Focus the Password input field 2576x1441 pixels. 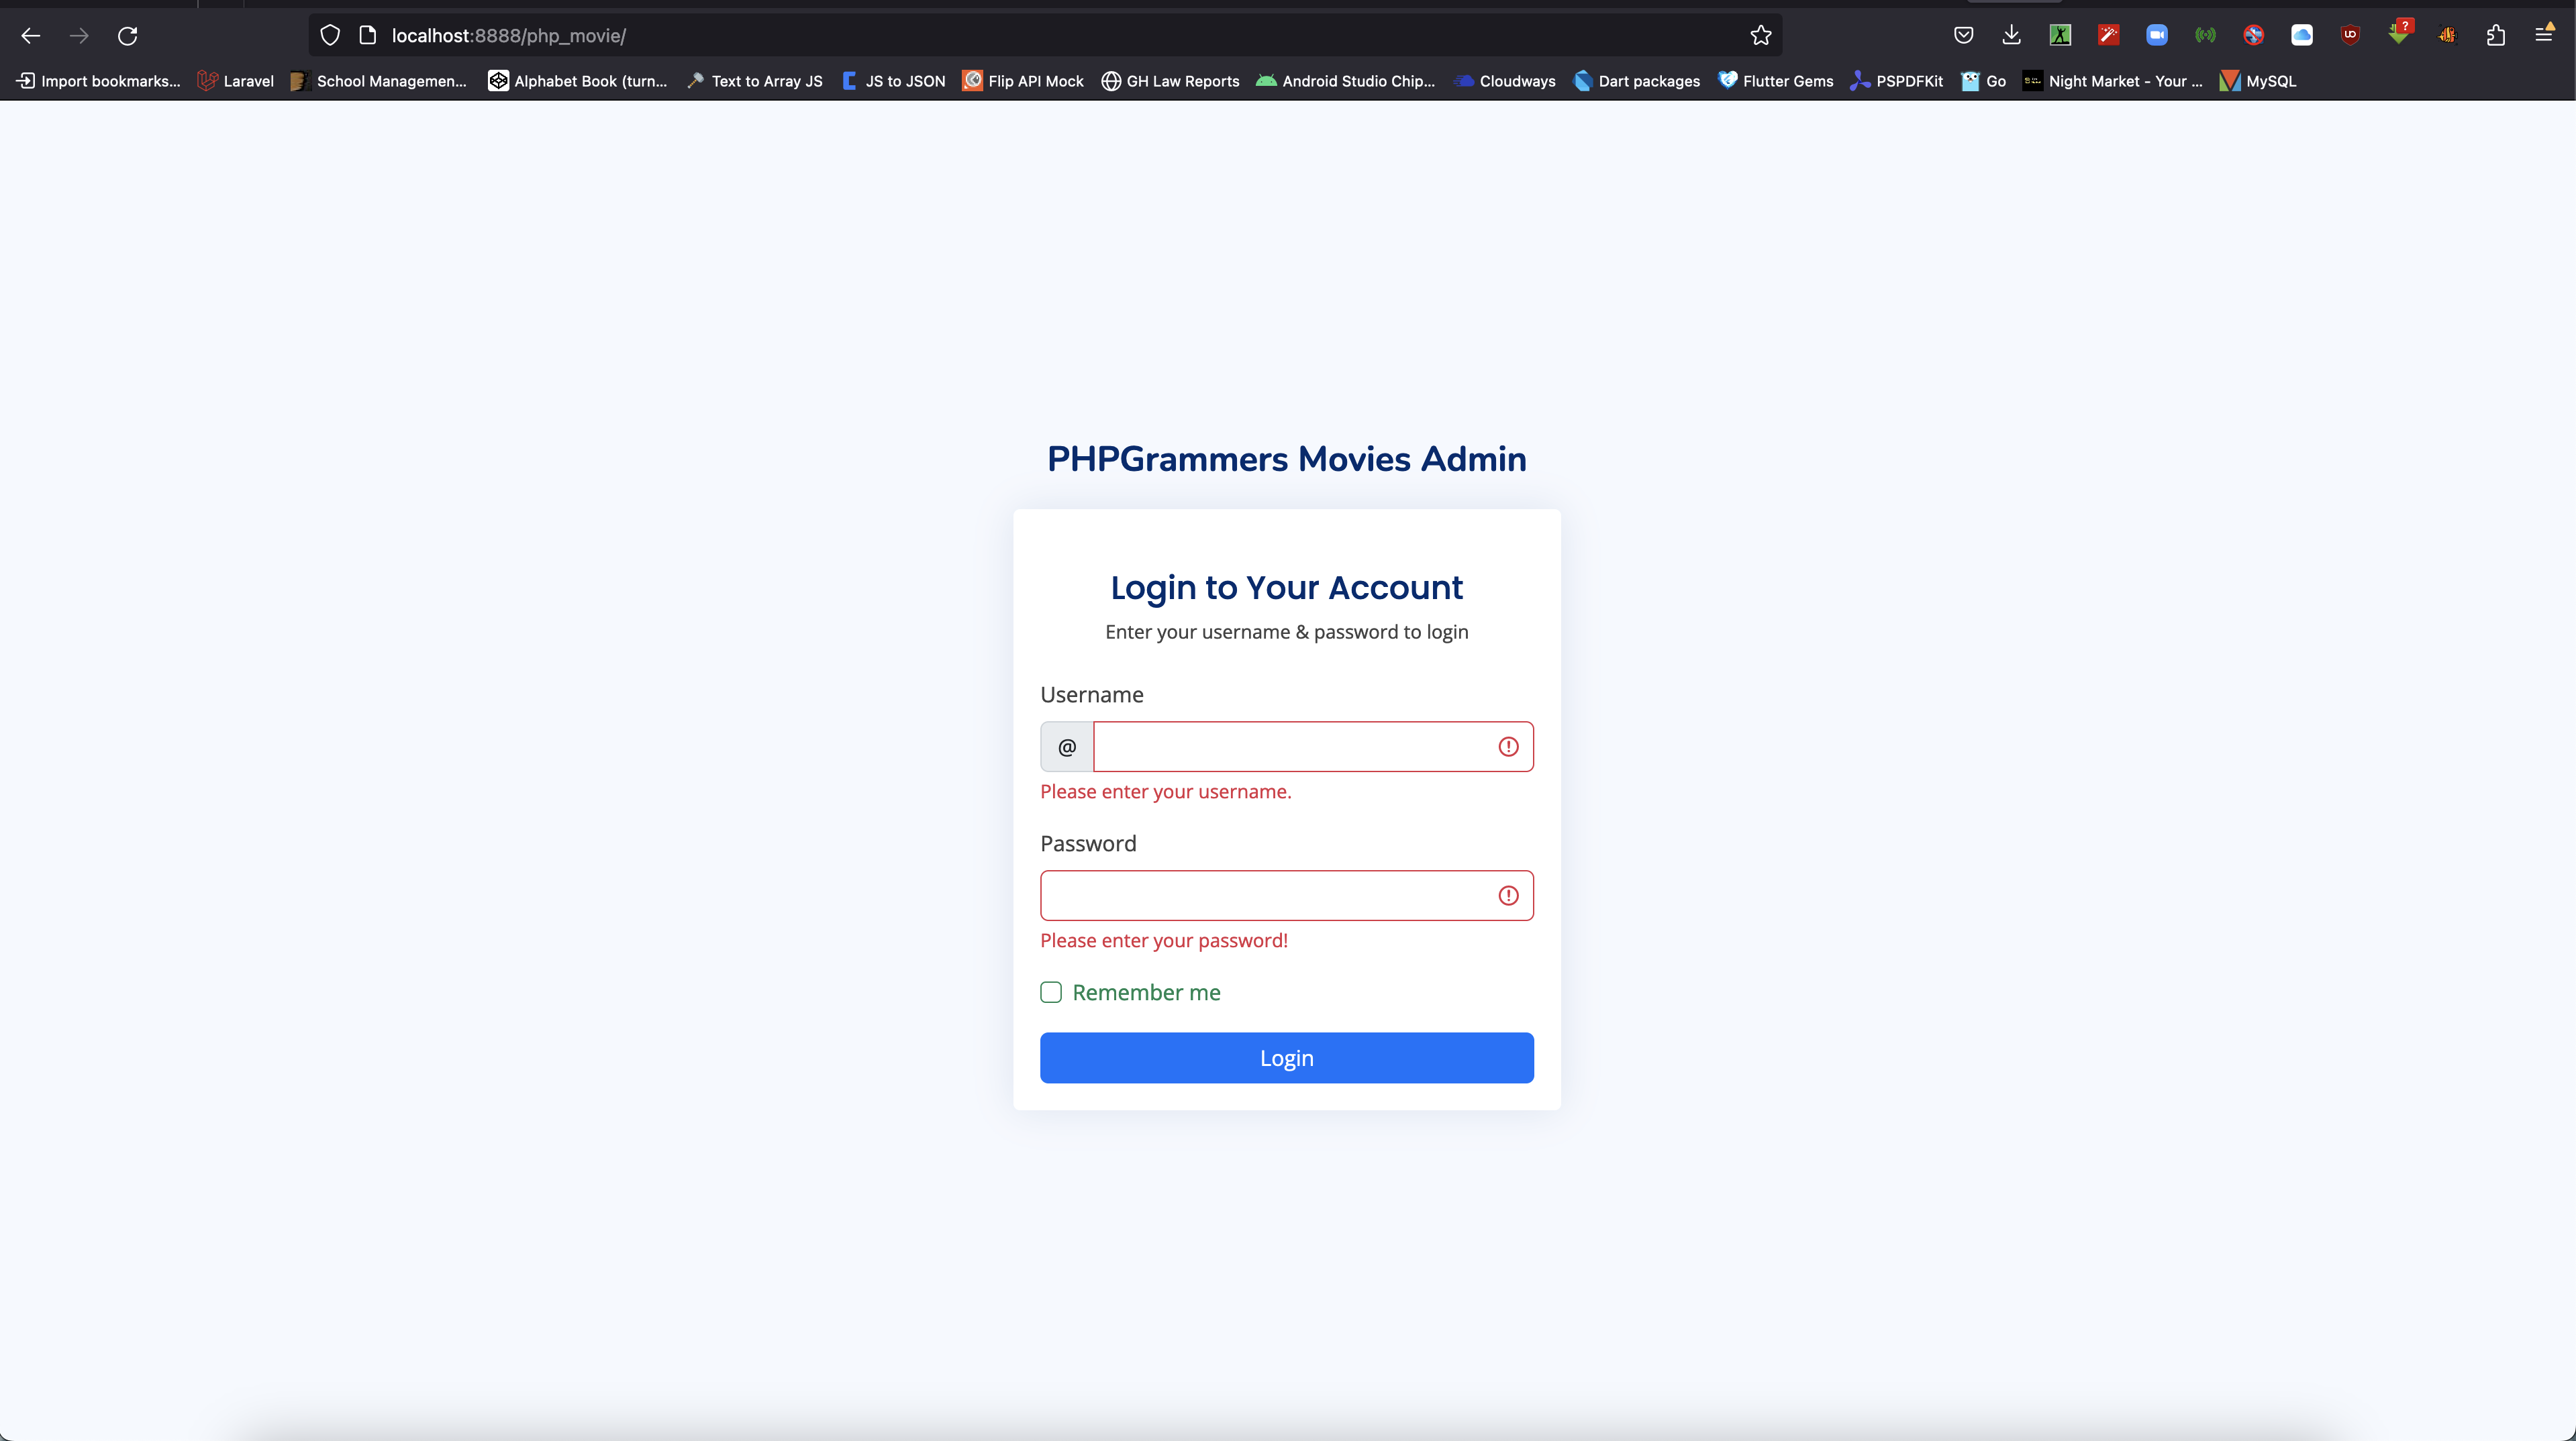coord(1286,896)
